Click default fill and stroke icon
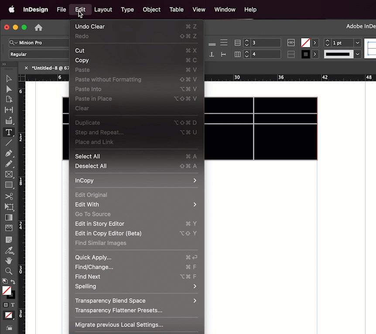The image size is (376, 334). point(4,281)
